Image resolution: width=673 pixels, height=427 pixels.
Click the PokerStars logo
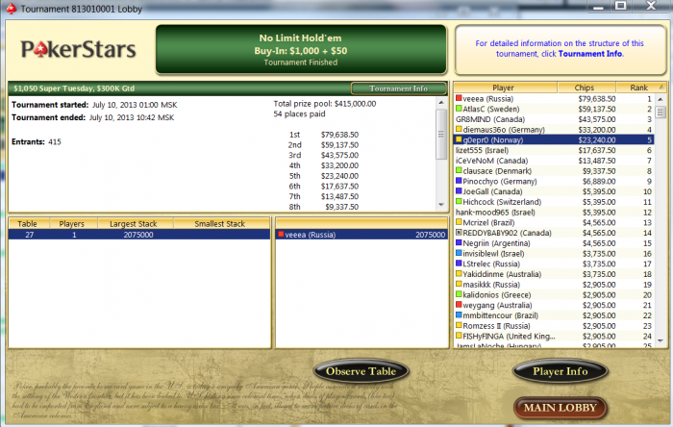[x=79, y=49]
